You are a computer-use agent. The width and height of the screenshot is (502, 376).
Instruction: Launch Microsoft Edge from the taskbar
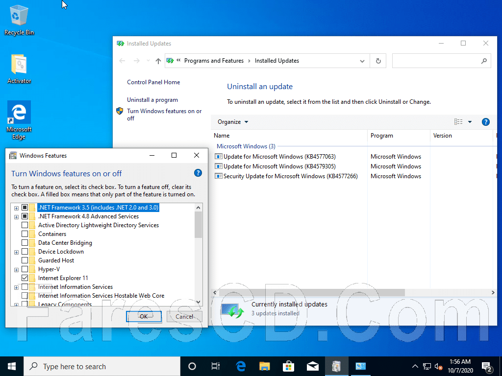coord(240,366)
